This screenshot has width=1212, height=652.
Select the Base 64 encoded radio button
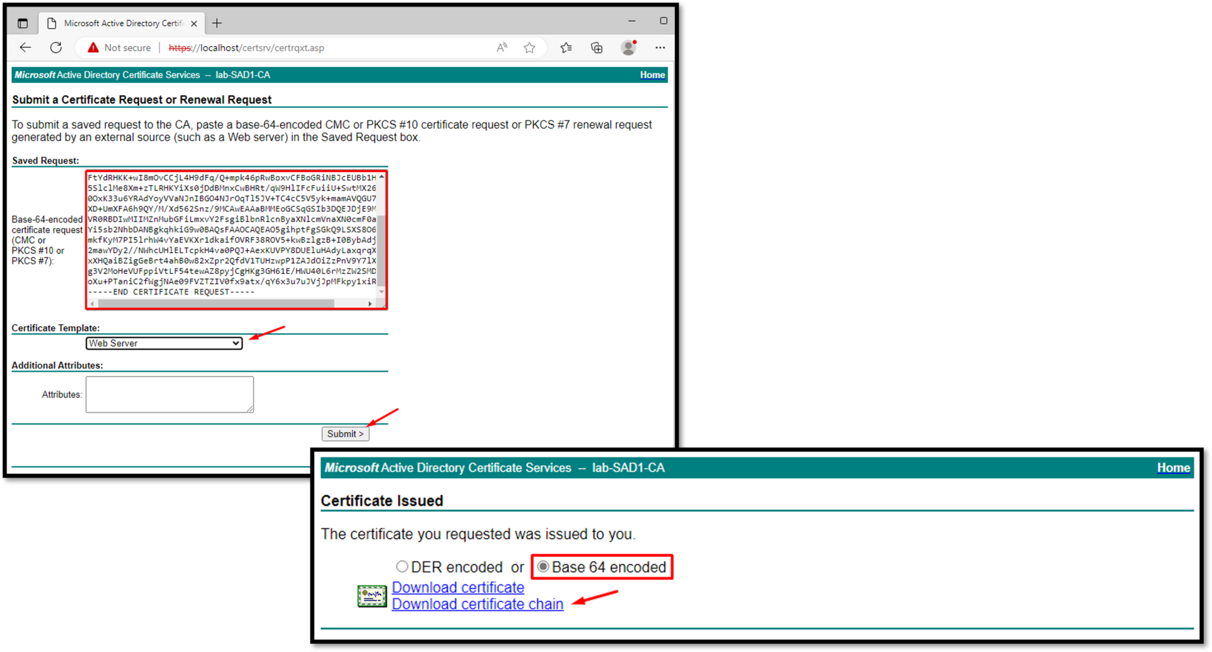tap(543, 566)
